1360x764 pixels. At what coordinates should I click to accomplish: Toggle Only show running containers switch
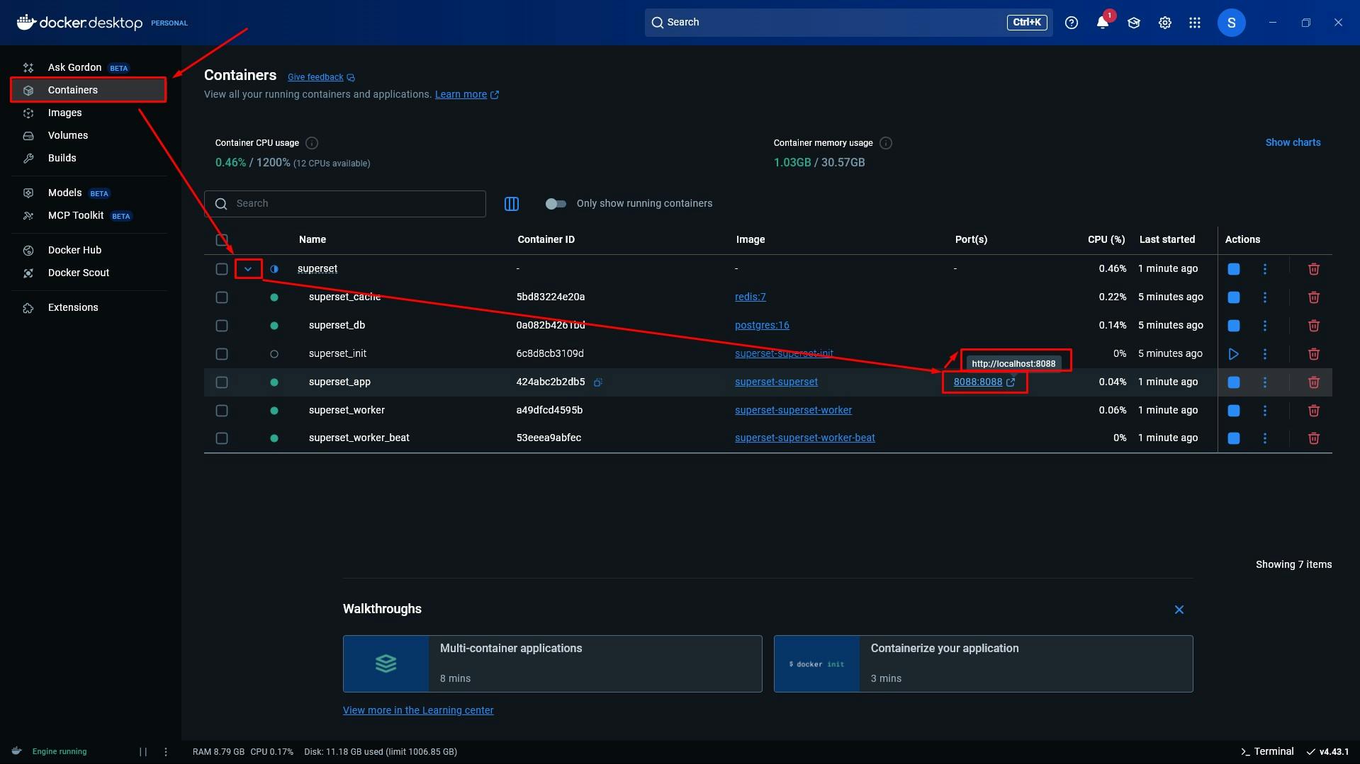(556, 204)
